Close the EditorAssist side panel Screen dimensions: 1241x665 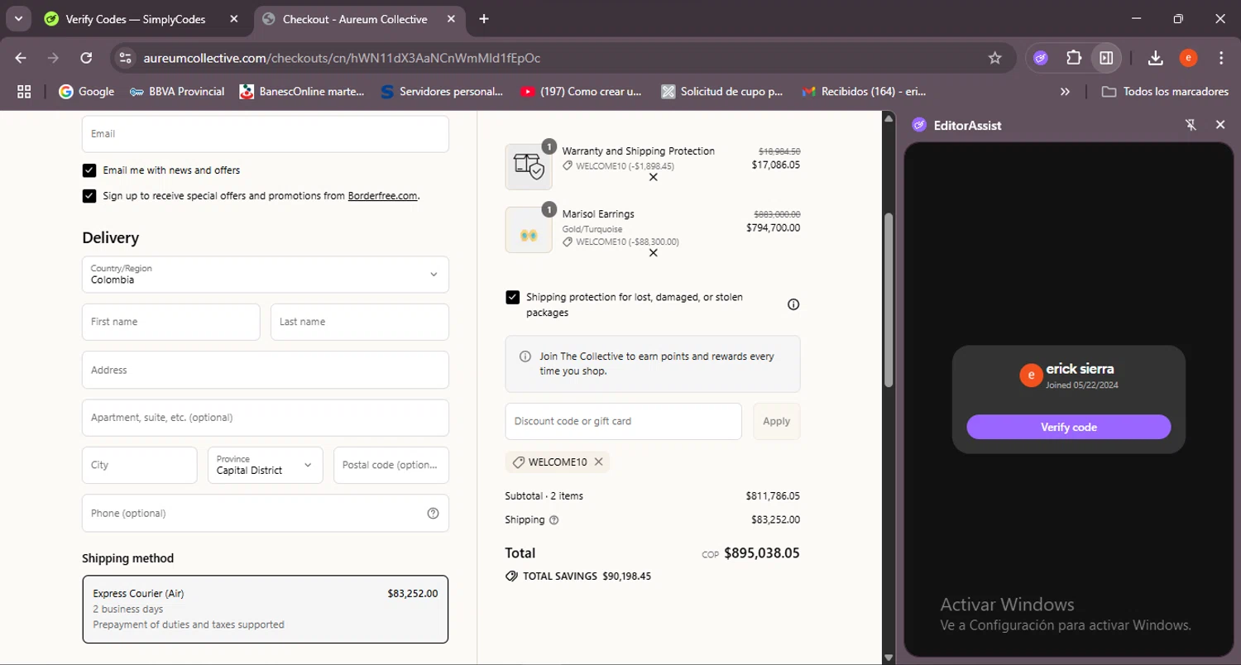tap(1220, 125)
